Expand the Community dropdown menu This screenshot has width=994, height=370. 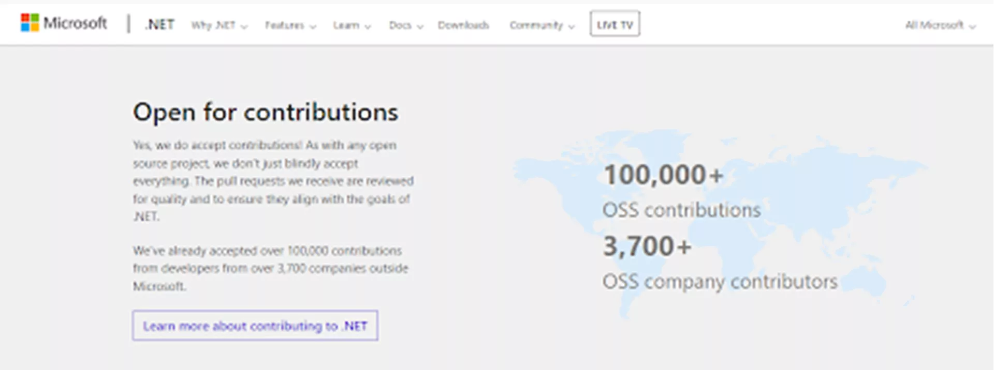click(542, 25)
